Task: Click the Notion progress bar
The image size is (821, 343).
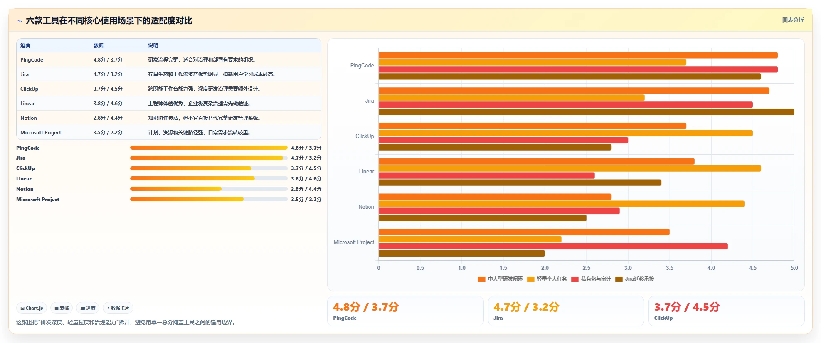Action: 209,189
